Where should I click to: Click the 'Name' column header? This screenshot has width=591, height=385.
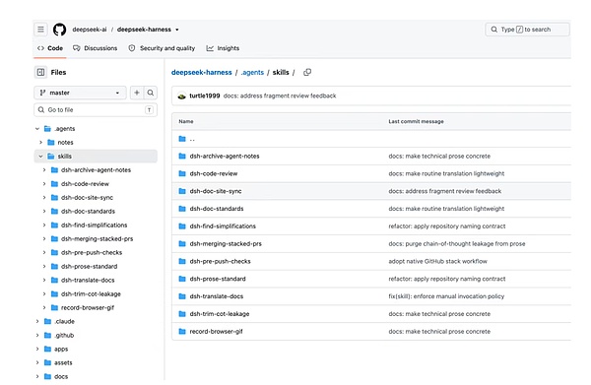click(186, 121)
